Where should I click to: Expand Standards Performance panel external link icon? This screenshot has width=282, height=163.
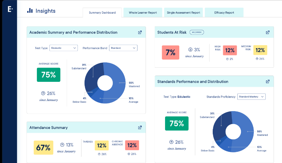(268, 81)
